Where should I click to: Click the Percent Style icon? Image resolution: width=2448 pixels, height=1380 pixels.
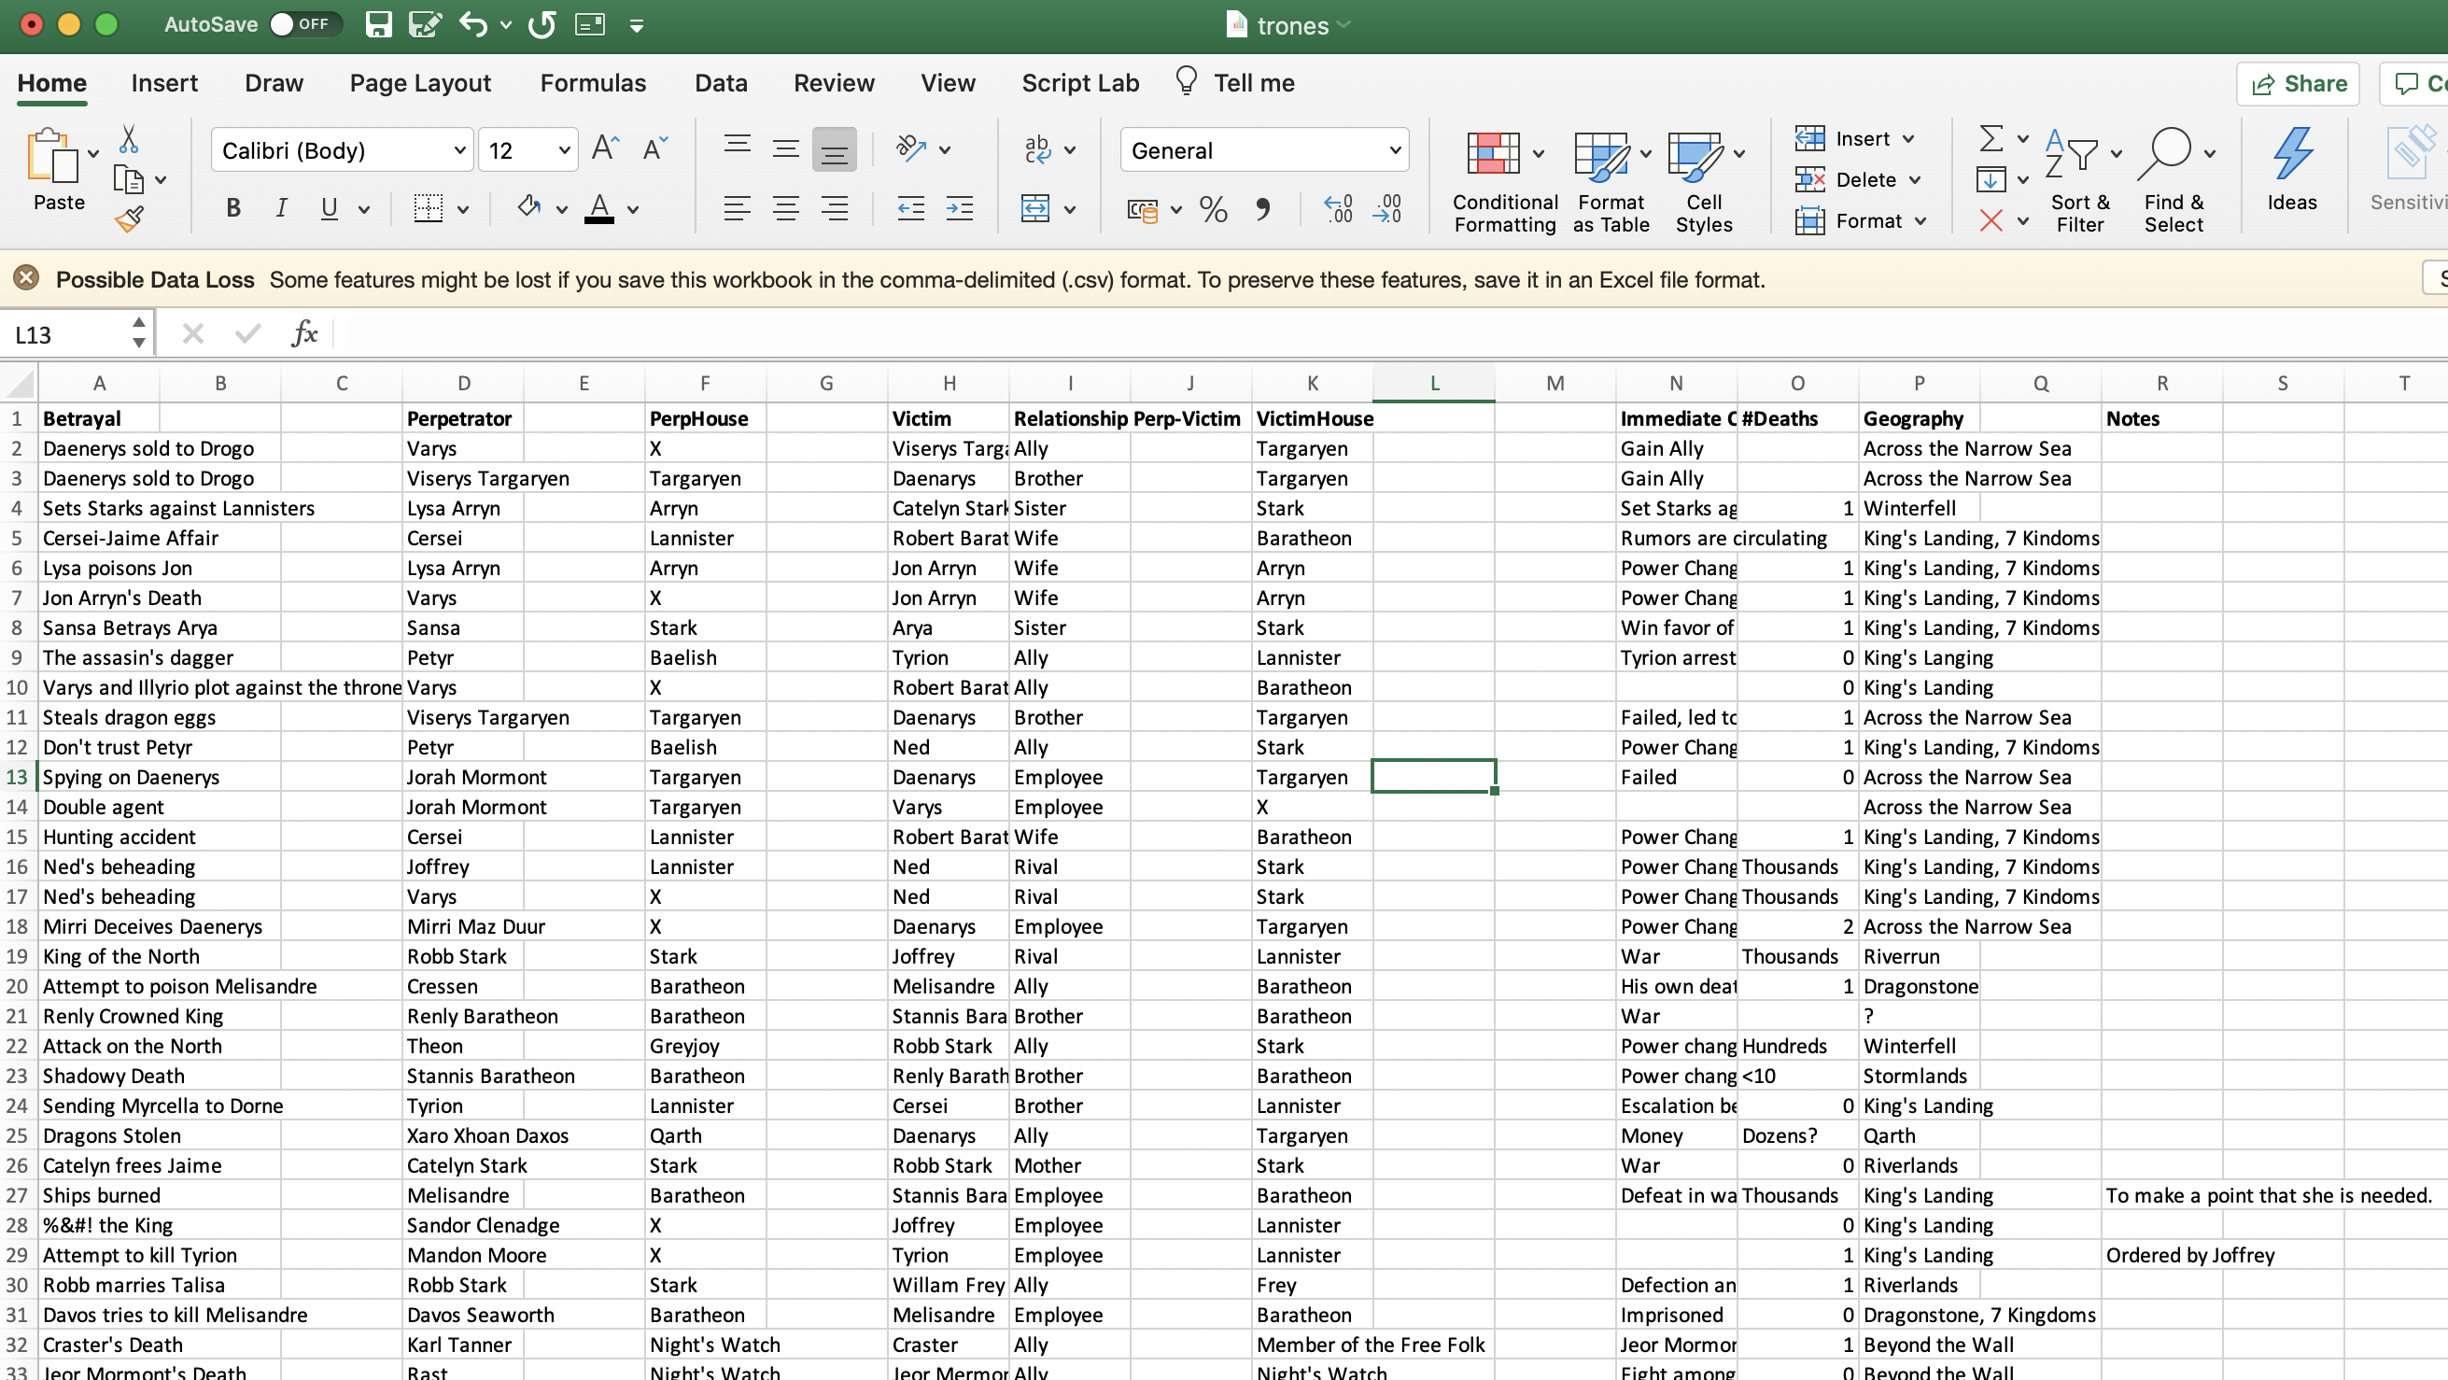pos(1214,208)
